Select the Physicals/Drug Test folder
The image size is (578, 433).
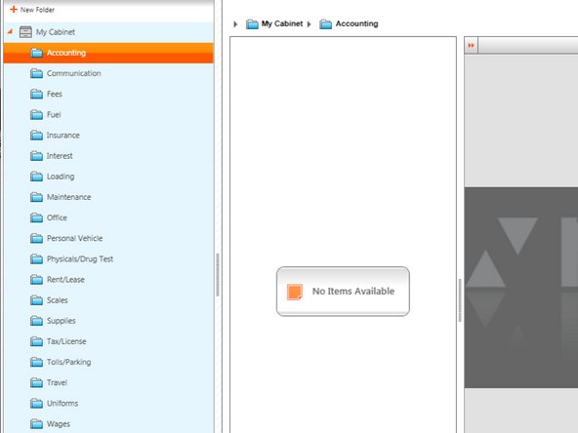(x=80, y=258)
